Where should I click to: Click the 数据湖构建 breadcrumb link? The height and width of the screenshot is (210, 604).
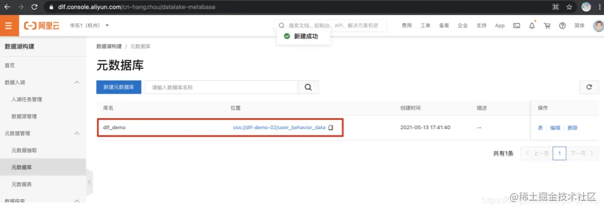[109, 46]
